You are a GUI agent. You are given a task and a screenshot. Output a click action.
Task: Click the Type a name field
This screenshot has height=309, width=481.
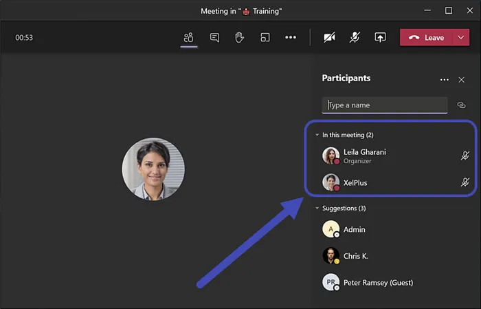click(385, 105)
